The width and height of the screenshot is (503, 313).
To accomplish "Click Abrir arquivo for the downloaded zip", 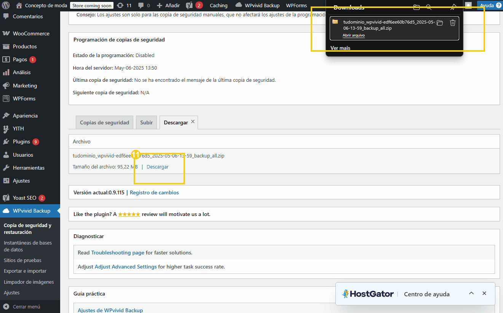I will click(x=354, y=35).
